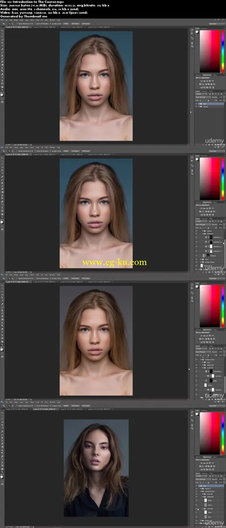
Task: Click Fit Screen button in third frame
Action: (75, 278)
